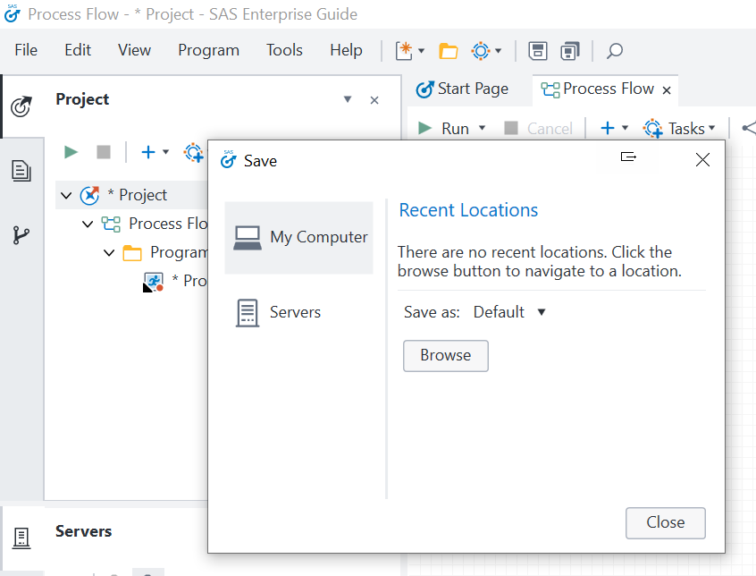The height and width of the screenshot is (576, 756).
Task: Click the Run play icon in the Project pane
Action: click(71, 152)
